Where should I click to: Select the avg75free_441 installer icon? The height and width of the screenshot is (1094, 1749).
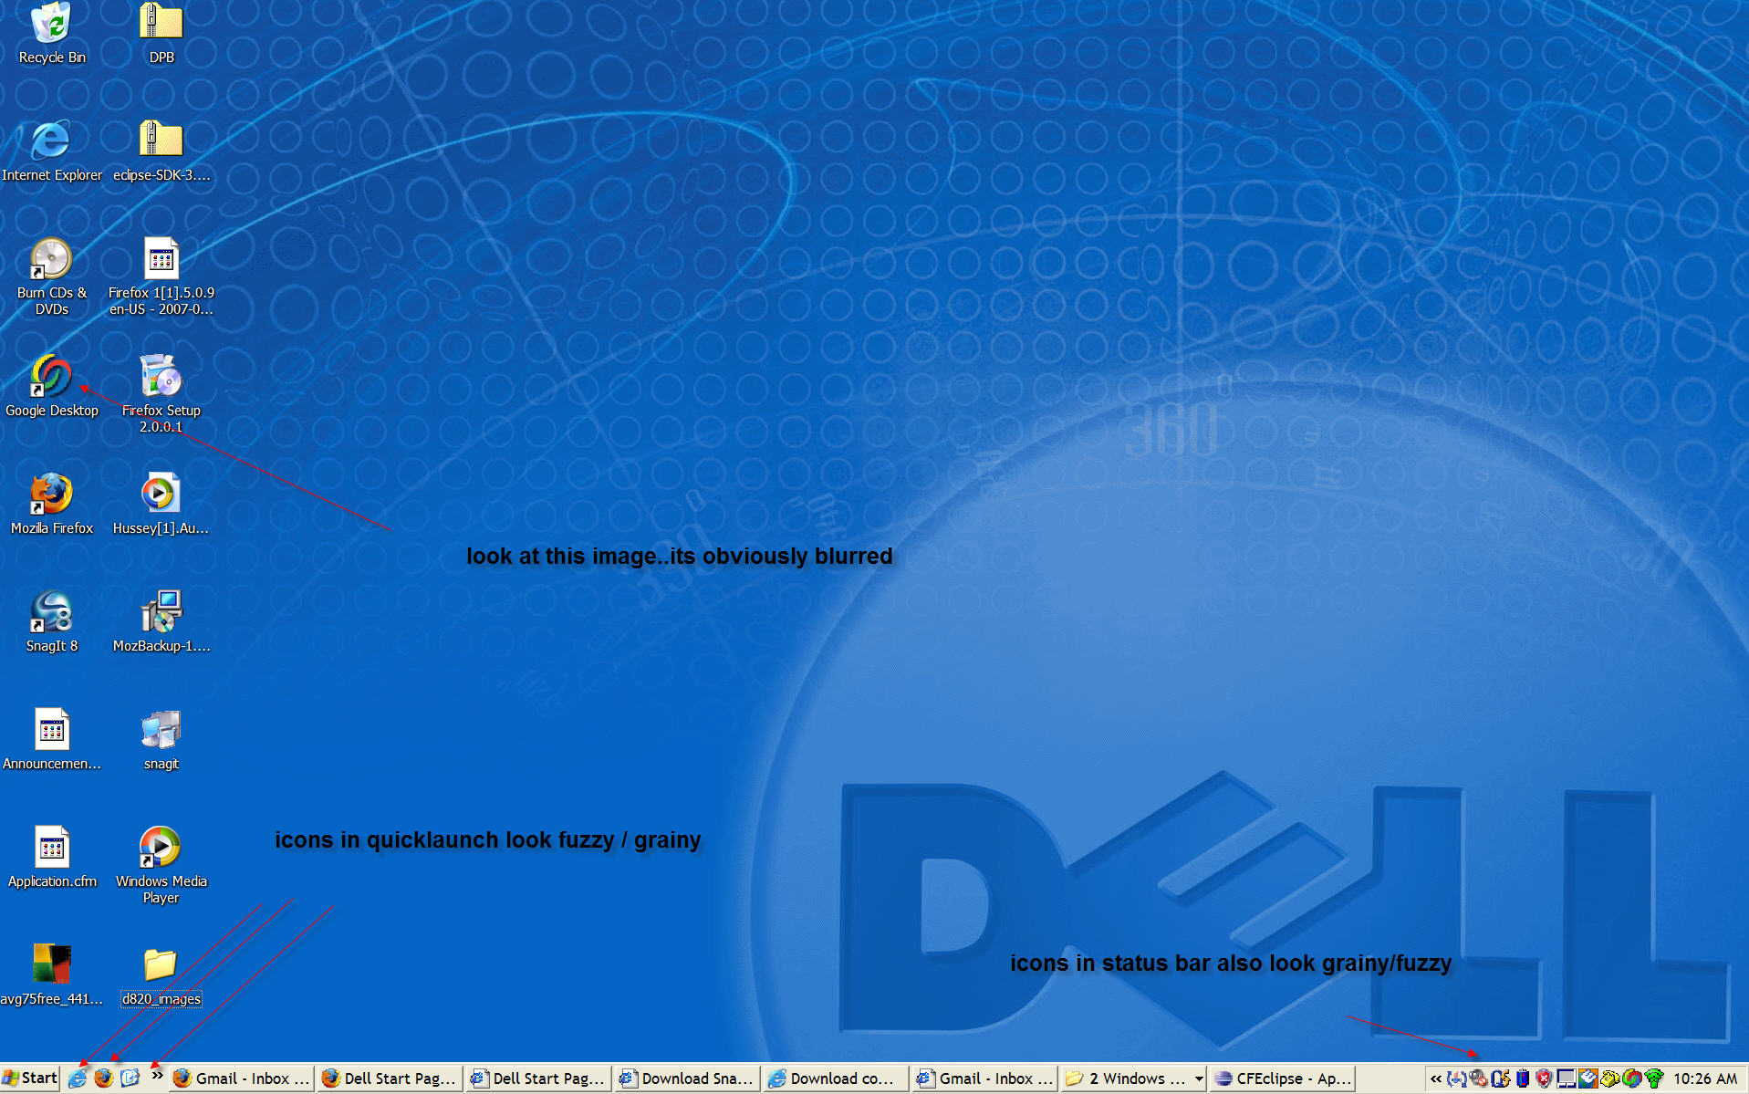(52, 974)
